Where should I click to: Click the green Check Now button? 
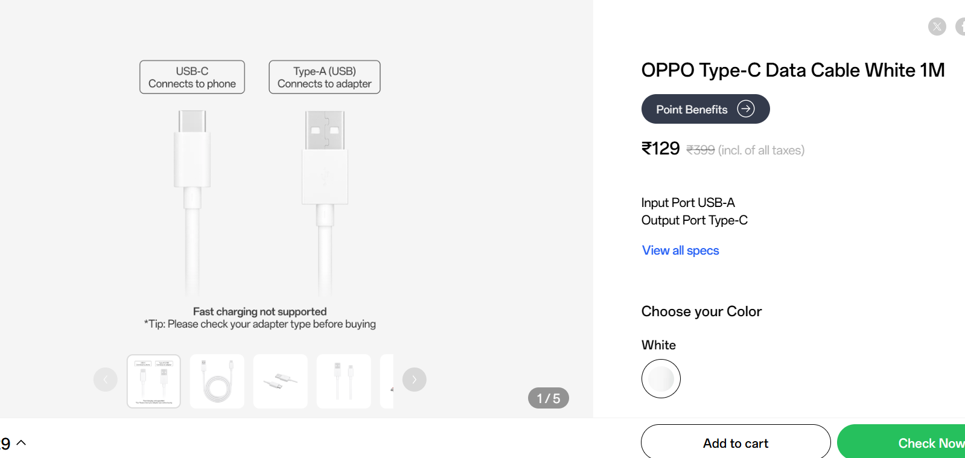pyautogui.click(x=901, y=443)
